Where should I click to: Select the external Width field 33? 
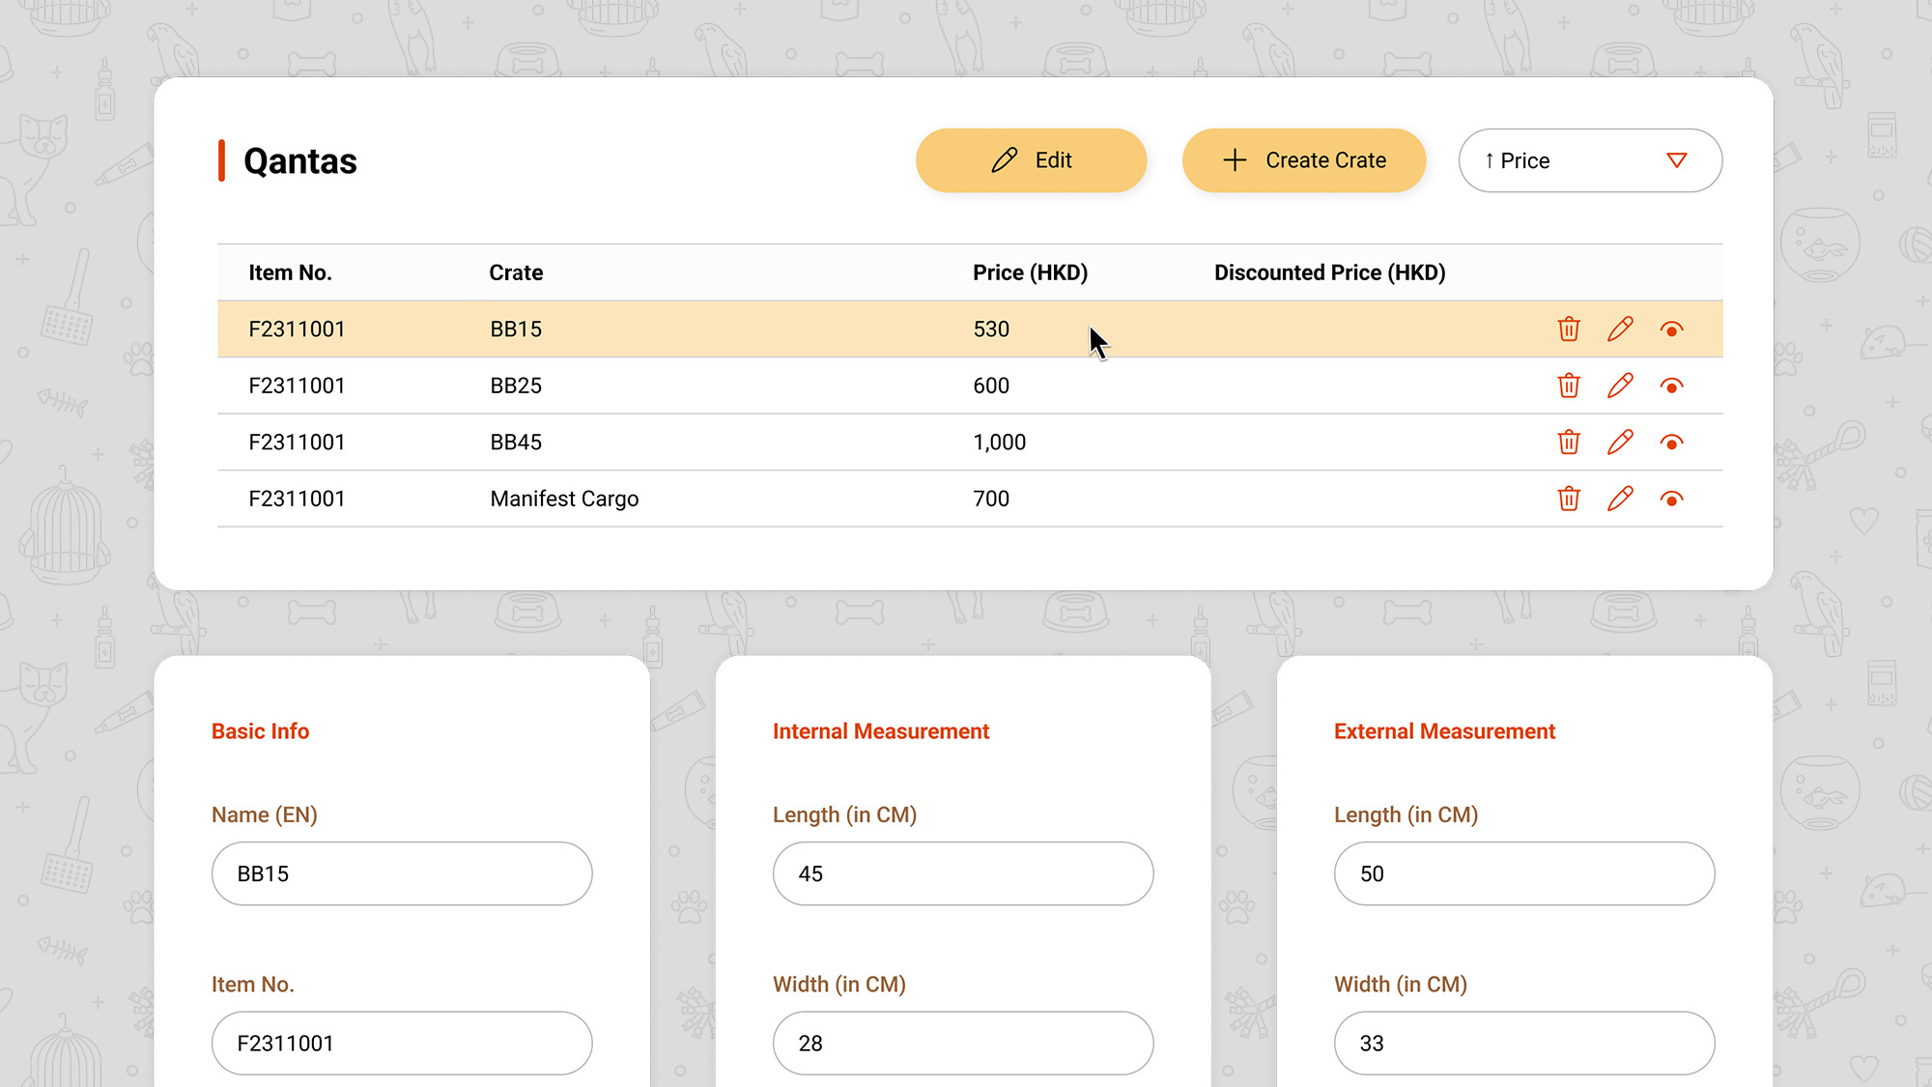1523,1044
